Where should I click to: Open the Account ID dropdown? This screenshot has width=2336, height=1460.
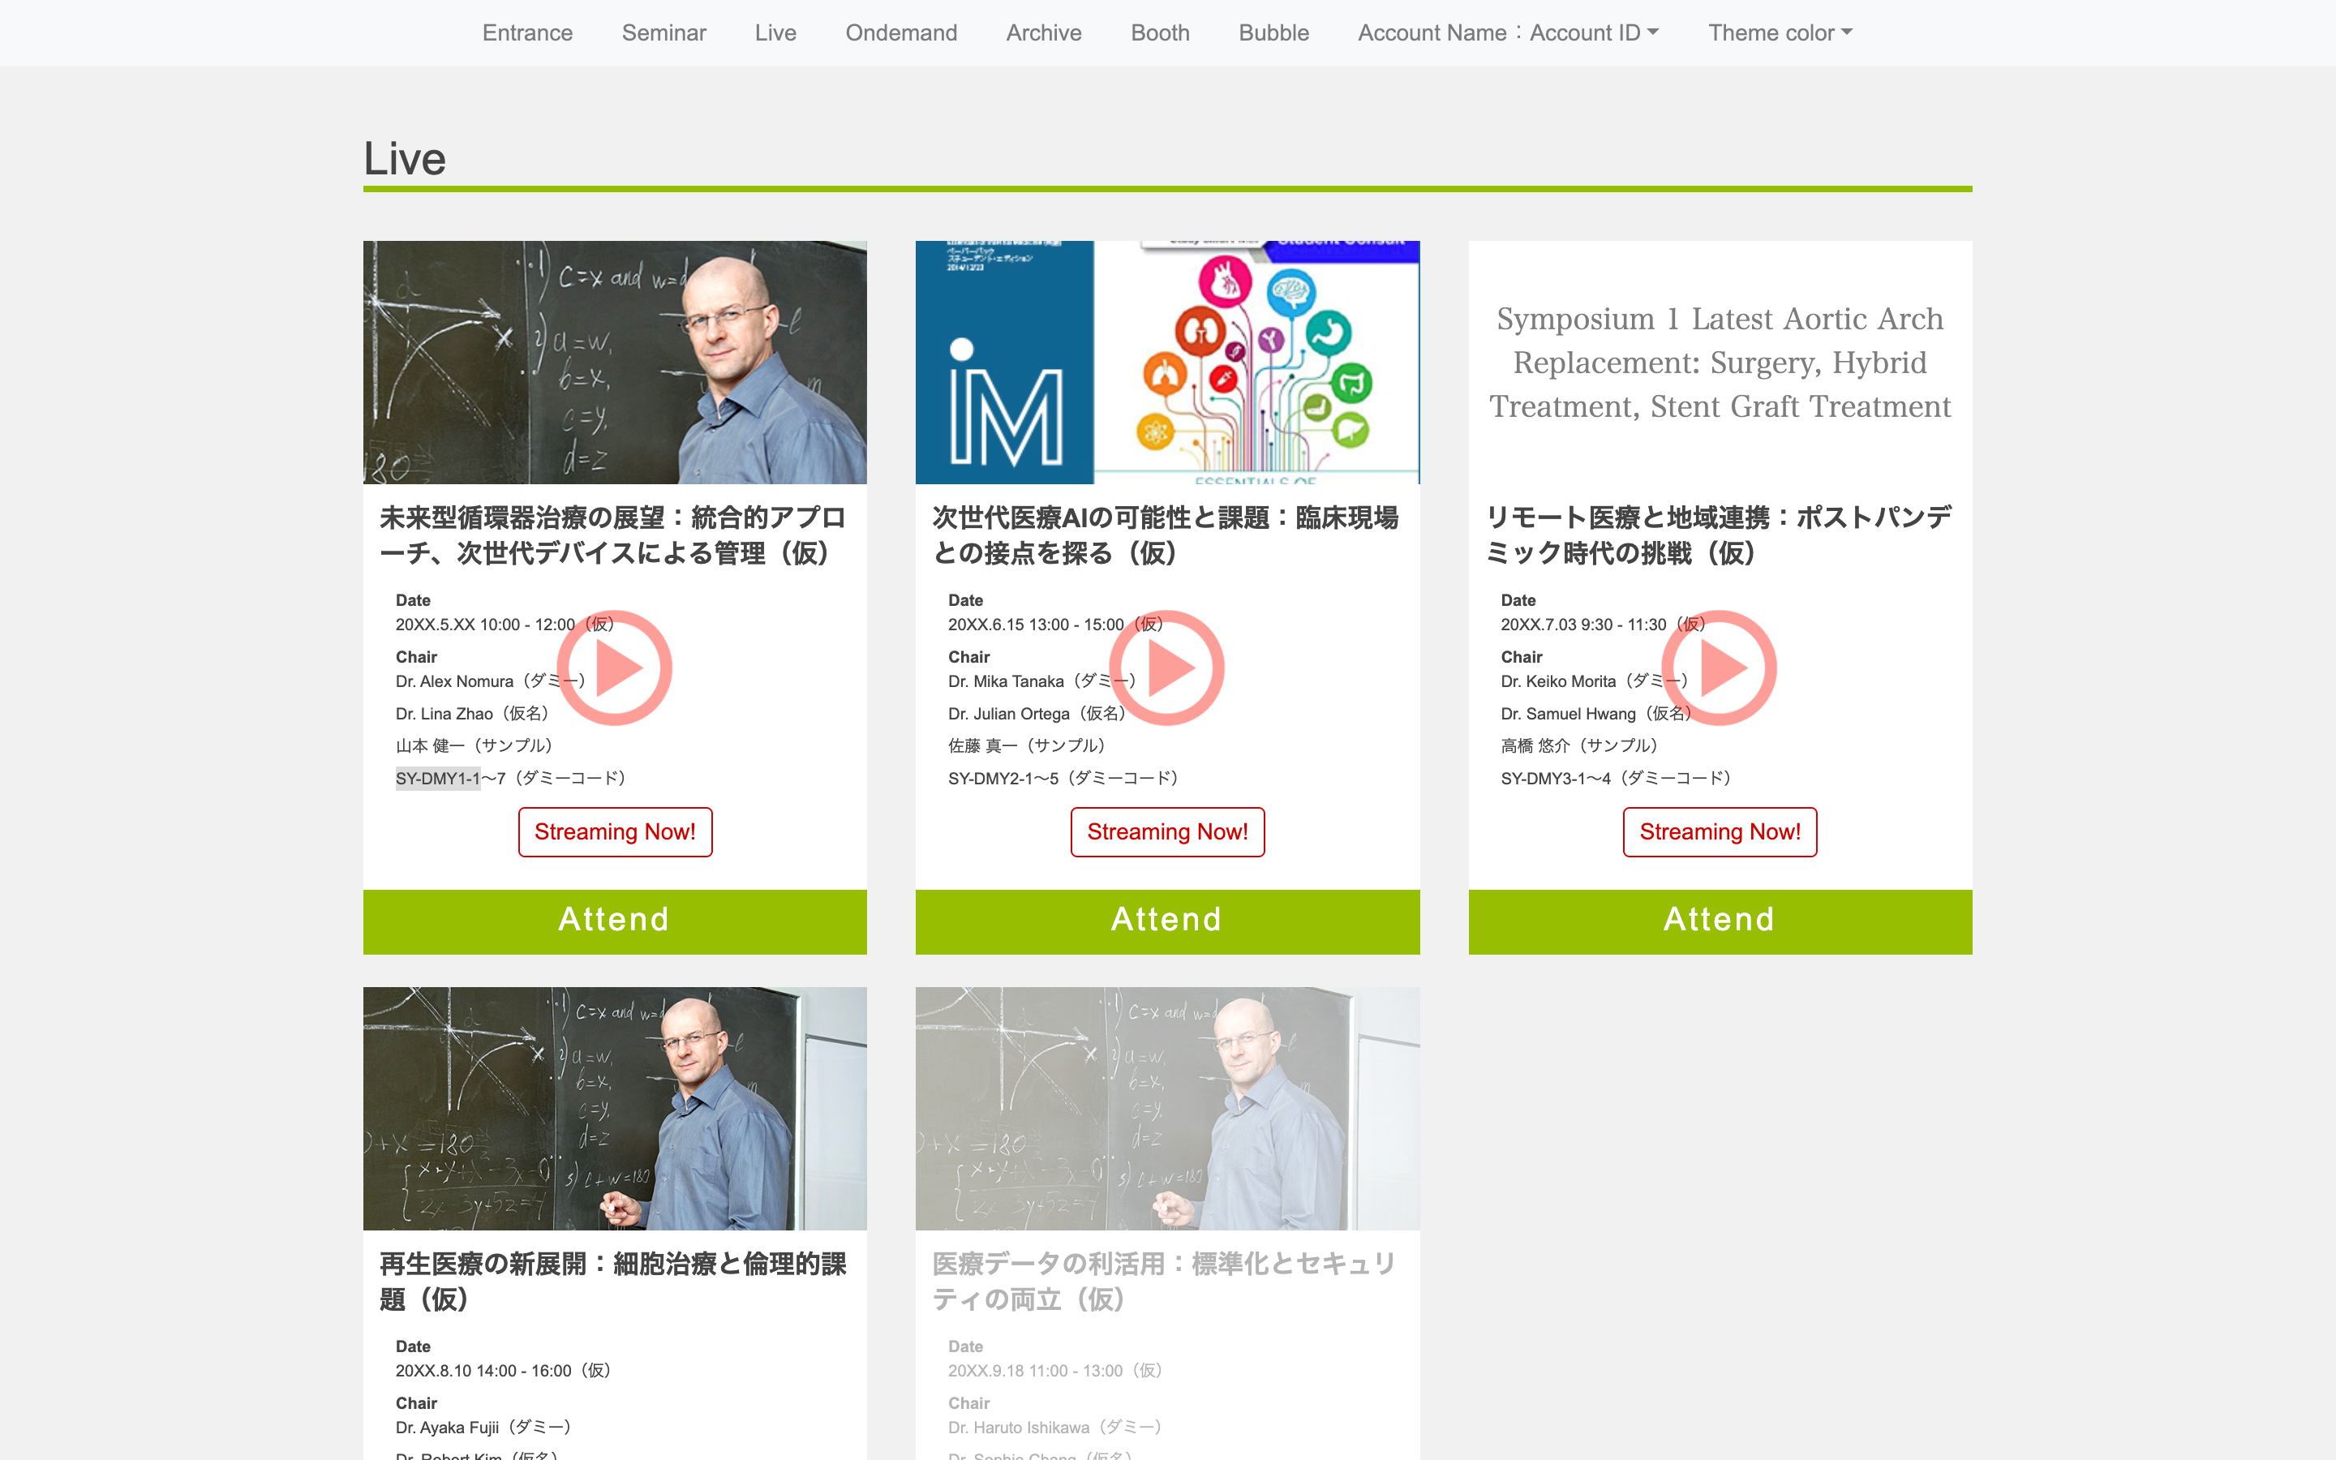tap(1508, 32)
